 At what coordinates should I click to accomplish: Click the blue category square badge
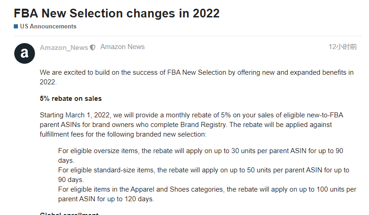point(16,27)
